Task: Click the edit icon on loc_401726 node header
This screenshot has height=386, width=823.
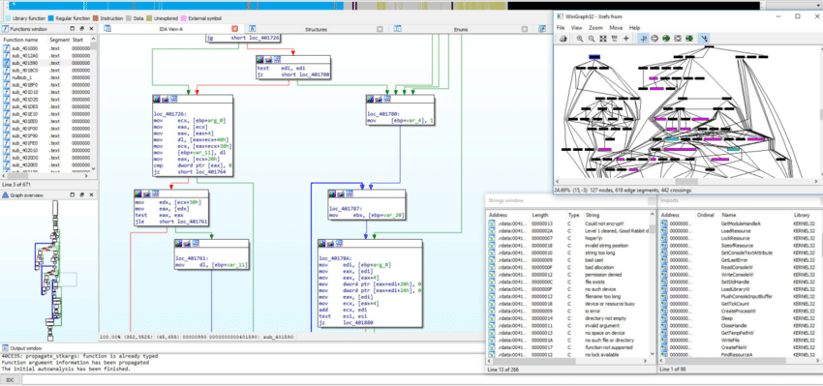Action: [166, 99]
